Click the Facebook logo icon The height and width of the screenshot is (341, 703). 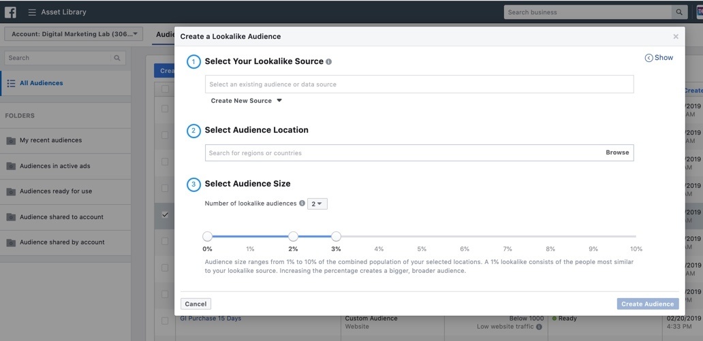11,12
